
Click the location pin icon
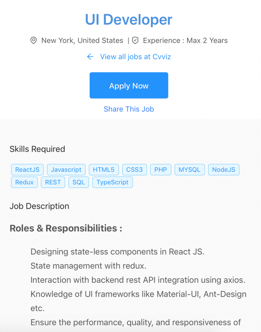click(33, 40)
